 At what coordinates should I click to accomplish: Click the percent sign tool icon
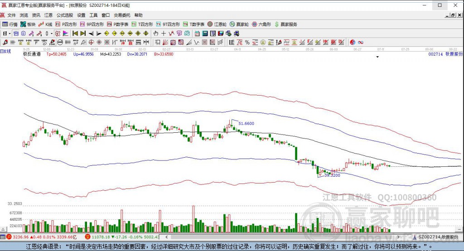pos(247,42)
